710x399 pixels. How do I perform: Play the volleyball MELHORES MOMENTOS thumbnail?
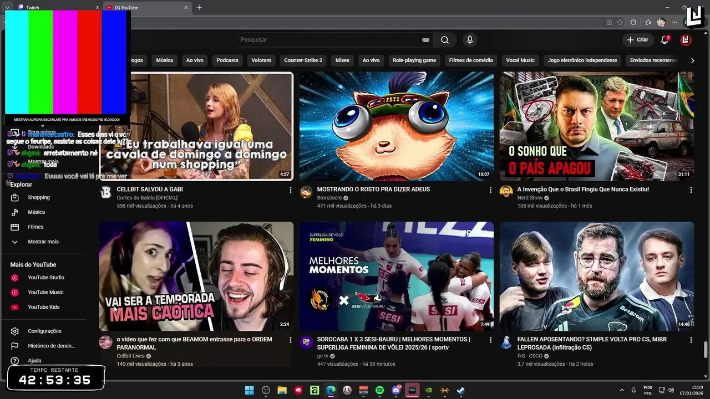pos(397,276)
